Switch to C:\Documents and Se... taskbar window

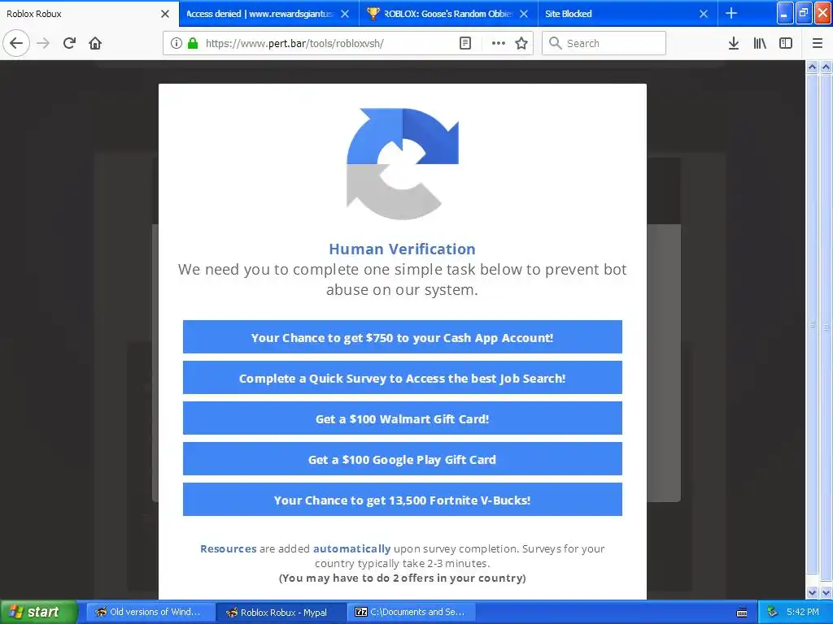pyautogui.click(x=412, y=613)
